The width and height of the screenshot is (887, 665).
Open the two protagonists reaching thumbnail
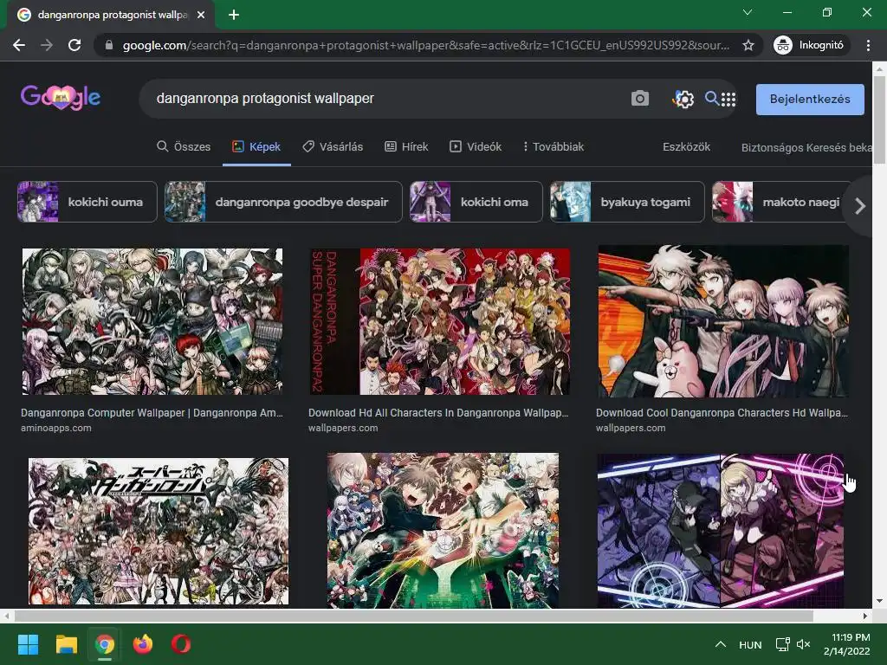443,531
